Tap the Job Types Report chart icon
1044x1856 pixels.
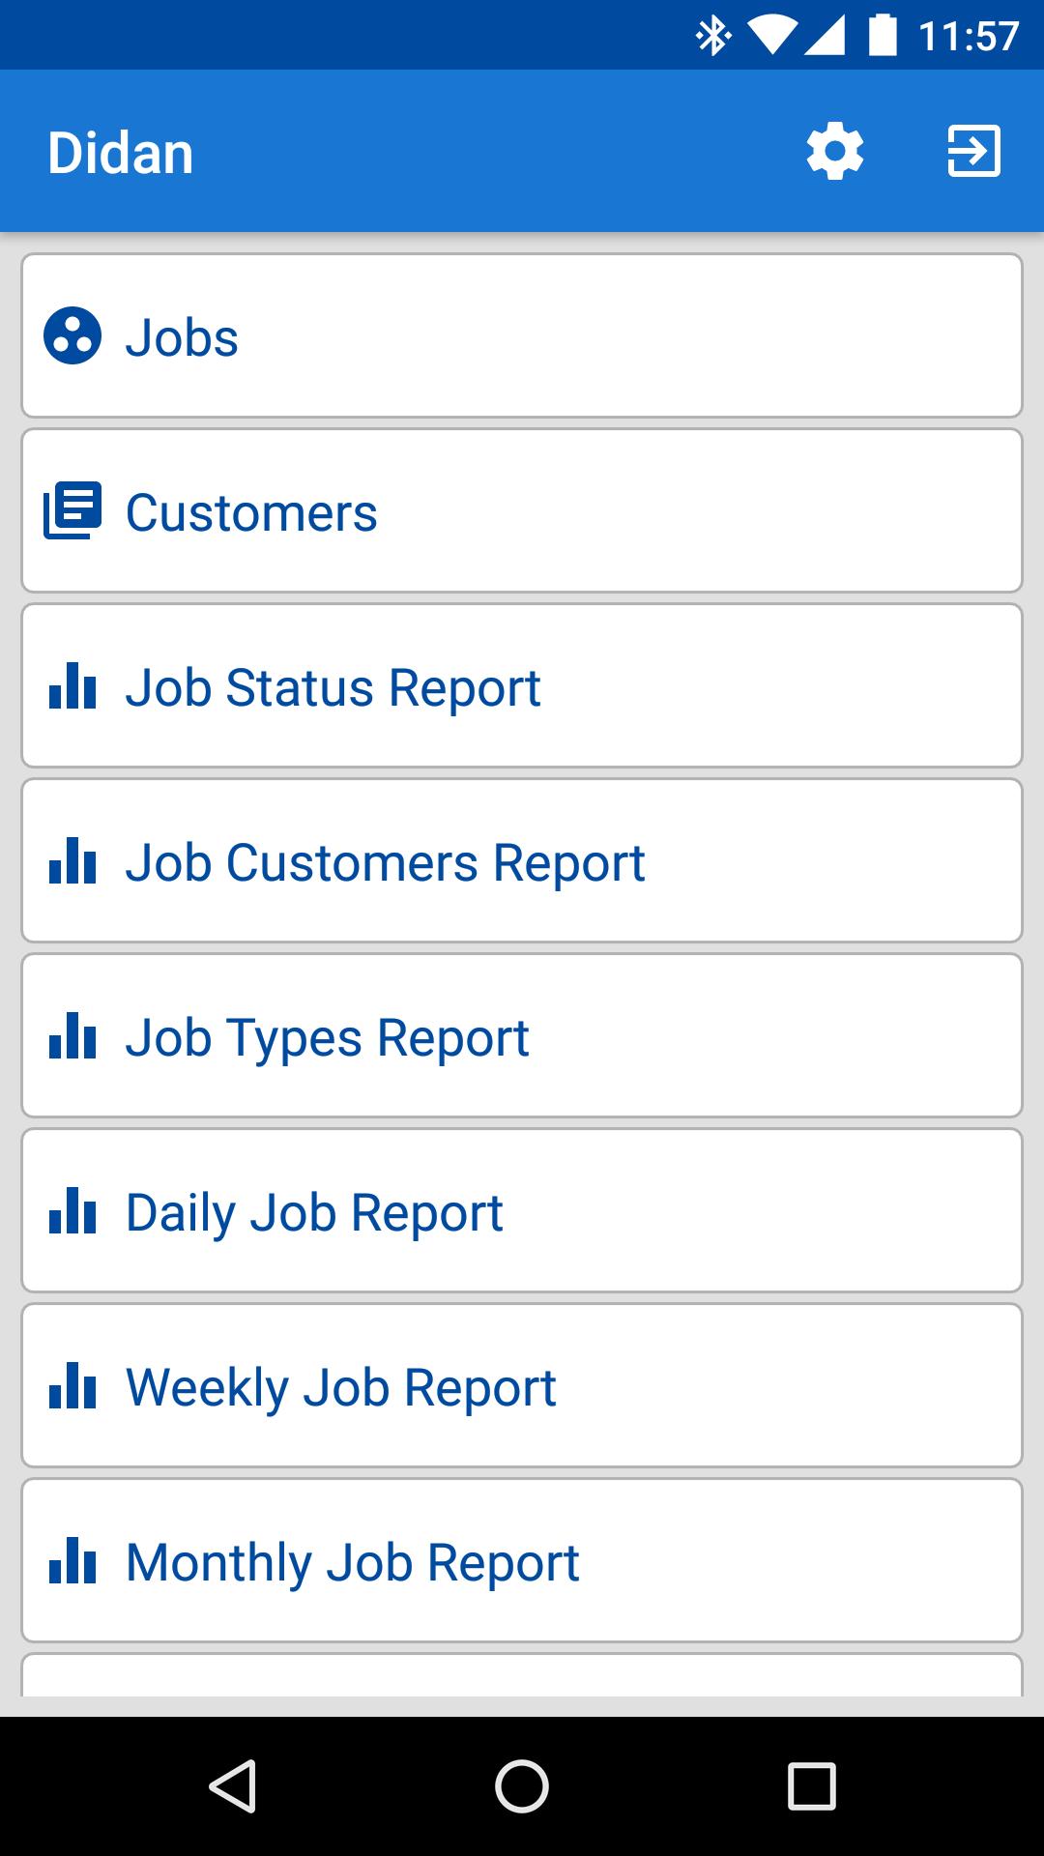(x=72, y=1036)
